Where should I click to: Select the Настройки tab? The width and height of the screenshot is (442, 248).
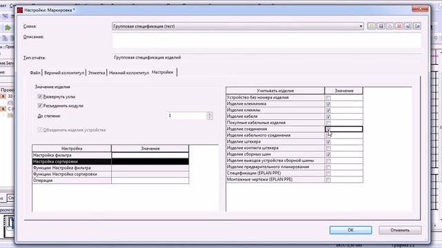pyautogui.click(x=163, y=72)
